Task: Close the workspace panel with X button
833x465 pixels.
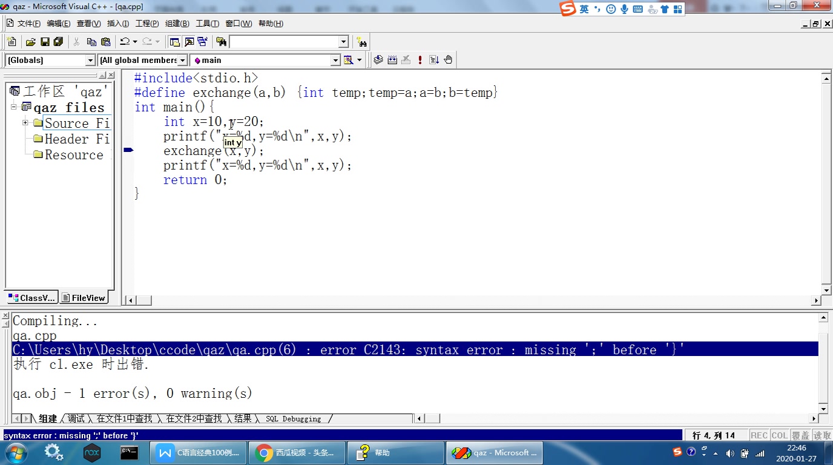Action: click(x=111, y=75)
